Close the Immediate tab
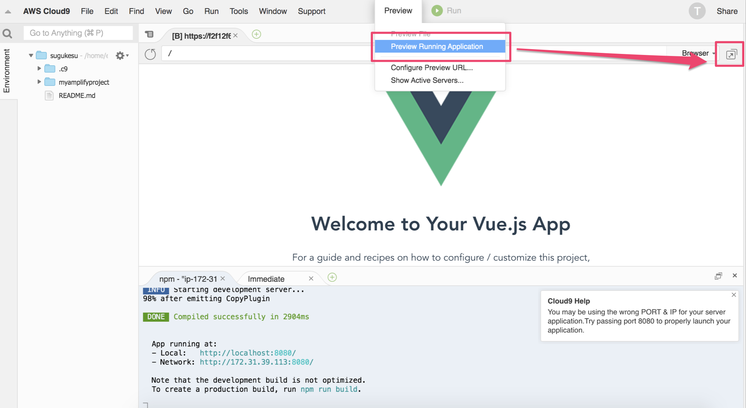This screenshot has width=746, height=408. (x=311, y=279)
